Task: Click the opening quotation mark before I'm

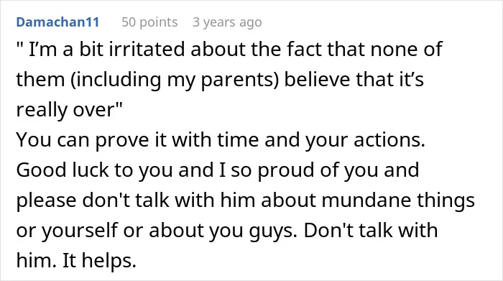Action: [19, 45]
